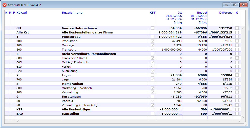Viewport: 250px width, 128px height.
Task: Click the Budget column header
Action: point(202,13)
